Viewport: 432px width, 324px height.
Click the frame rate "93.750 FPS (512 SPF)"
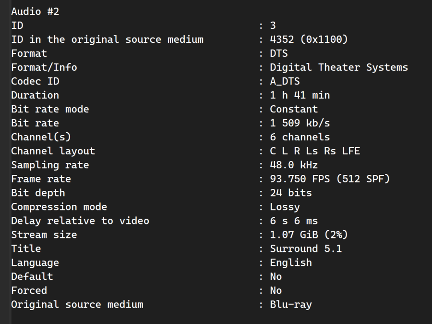[330, 179]
